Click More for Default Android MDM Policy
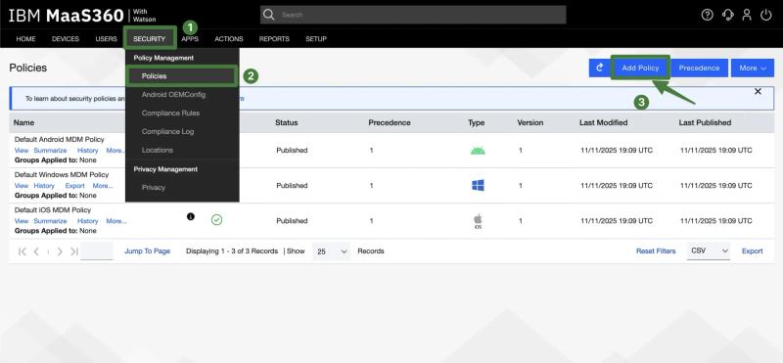The width and height of the screenshot is (783, 363). coord(115,151)
